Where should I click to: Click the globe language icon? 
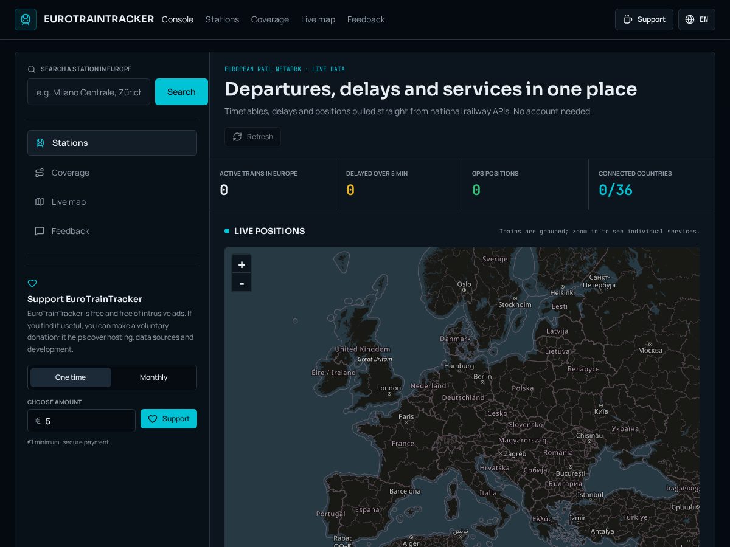pyautogui.click(x=690, y=19)
